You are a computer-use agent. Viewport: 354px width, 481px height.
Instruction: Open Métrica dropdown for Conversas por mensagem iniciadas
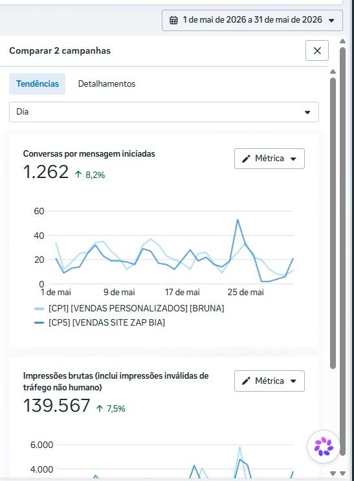tap(269, 159)
